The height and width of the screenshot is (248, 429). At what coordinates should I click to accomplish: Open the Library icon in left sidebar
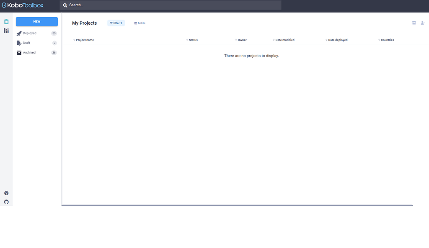coord(6,31)
